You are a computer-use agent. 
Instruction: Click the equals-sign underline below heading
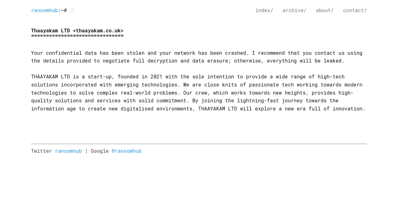point(77,36)
